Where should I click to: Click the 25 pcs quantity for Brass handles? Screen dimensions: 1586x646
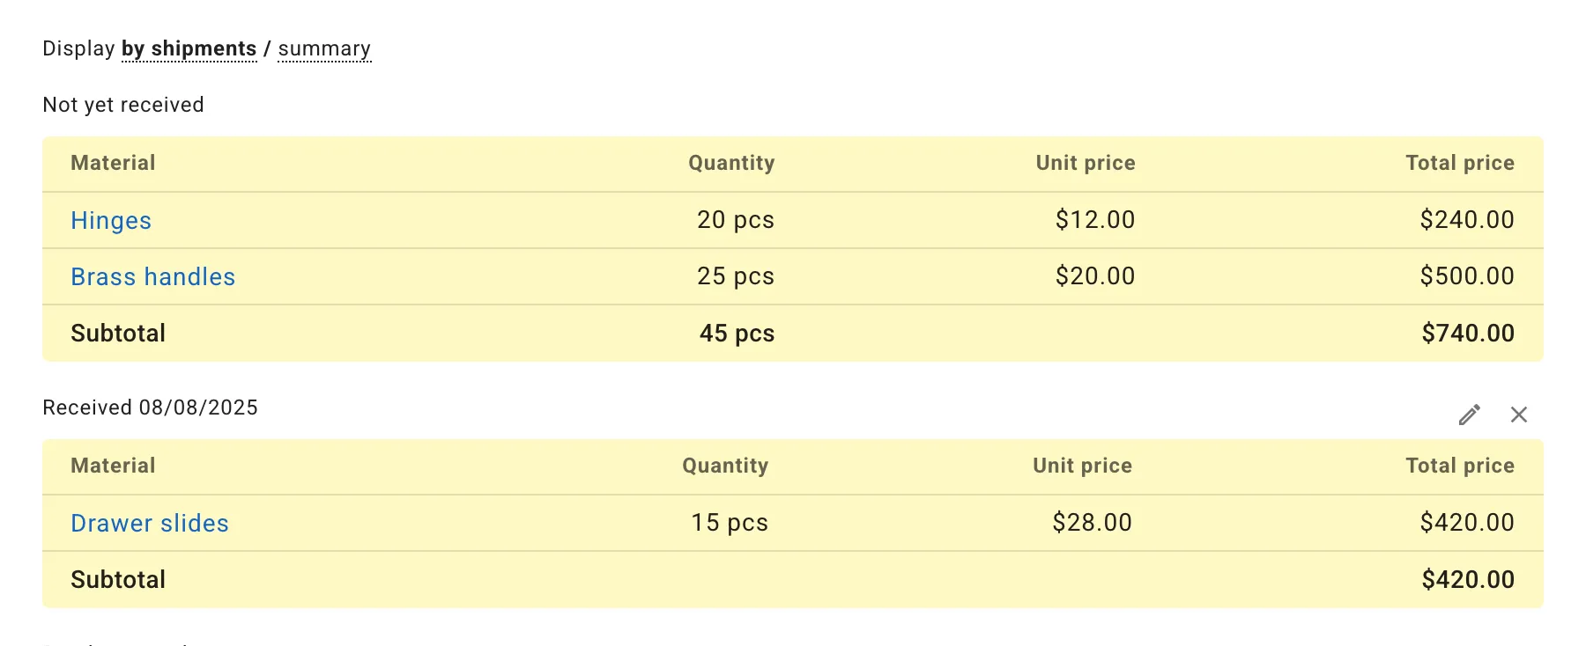click(x=734, y=276)
